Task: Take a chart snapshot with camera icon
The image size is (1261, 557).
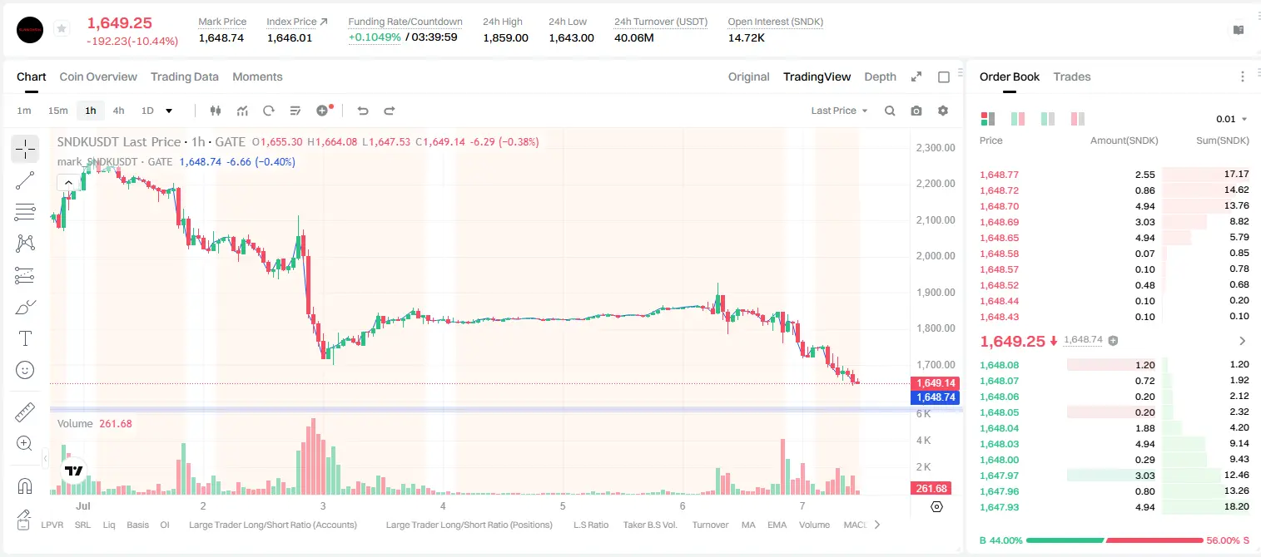Action: (x=916, y=111)
